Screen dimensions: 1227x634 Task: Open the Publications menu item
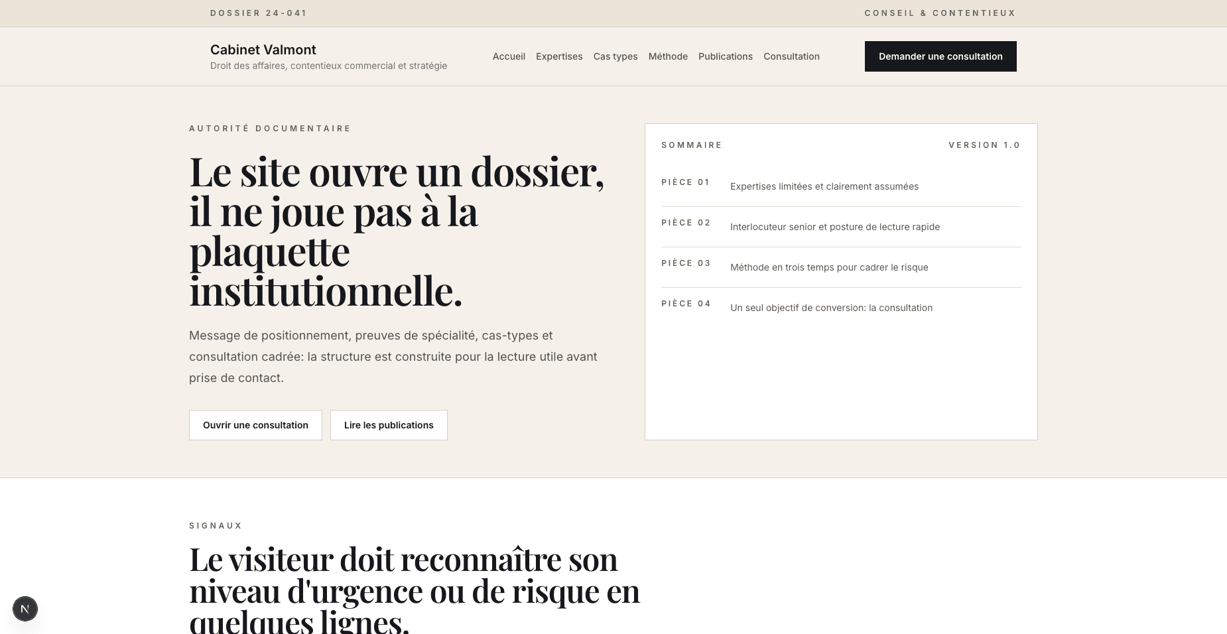coord(725,56)
